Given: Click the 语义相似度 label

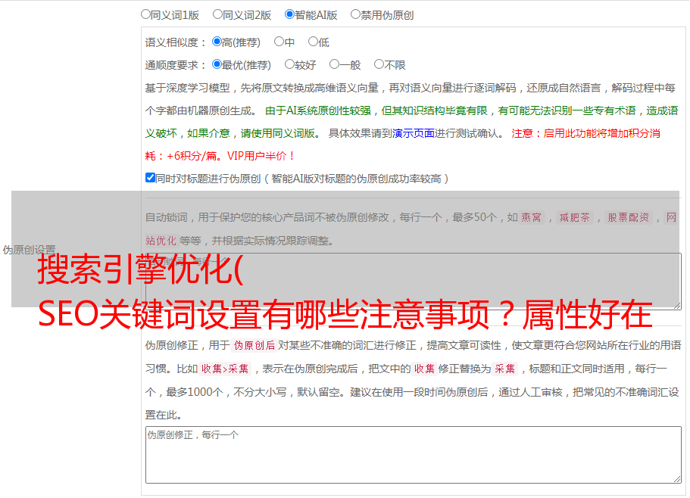Looking at the screenshot, I should coord(176,42).
